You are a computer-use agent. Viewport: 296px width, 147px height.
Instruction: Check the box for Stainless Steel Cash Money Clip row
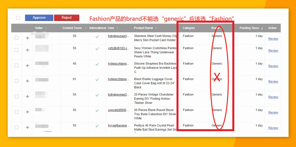17,38
